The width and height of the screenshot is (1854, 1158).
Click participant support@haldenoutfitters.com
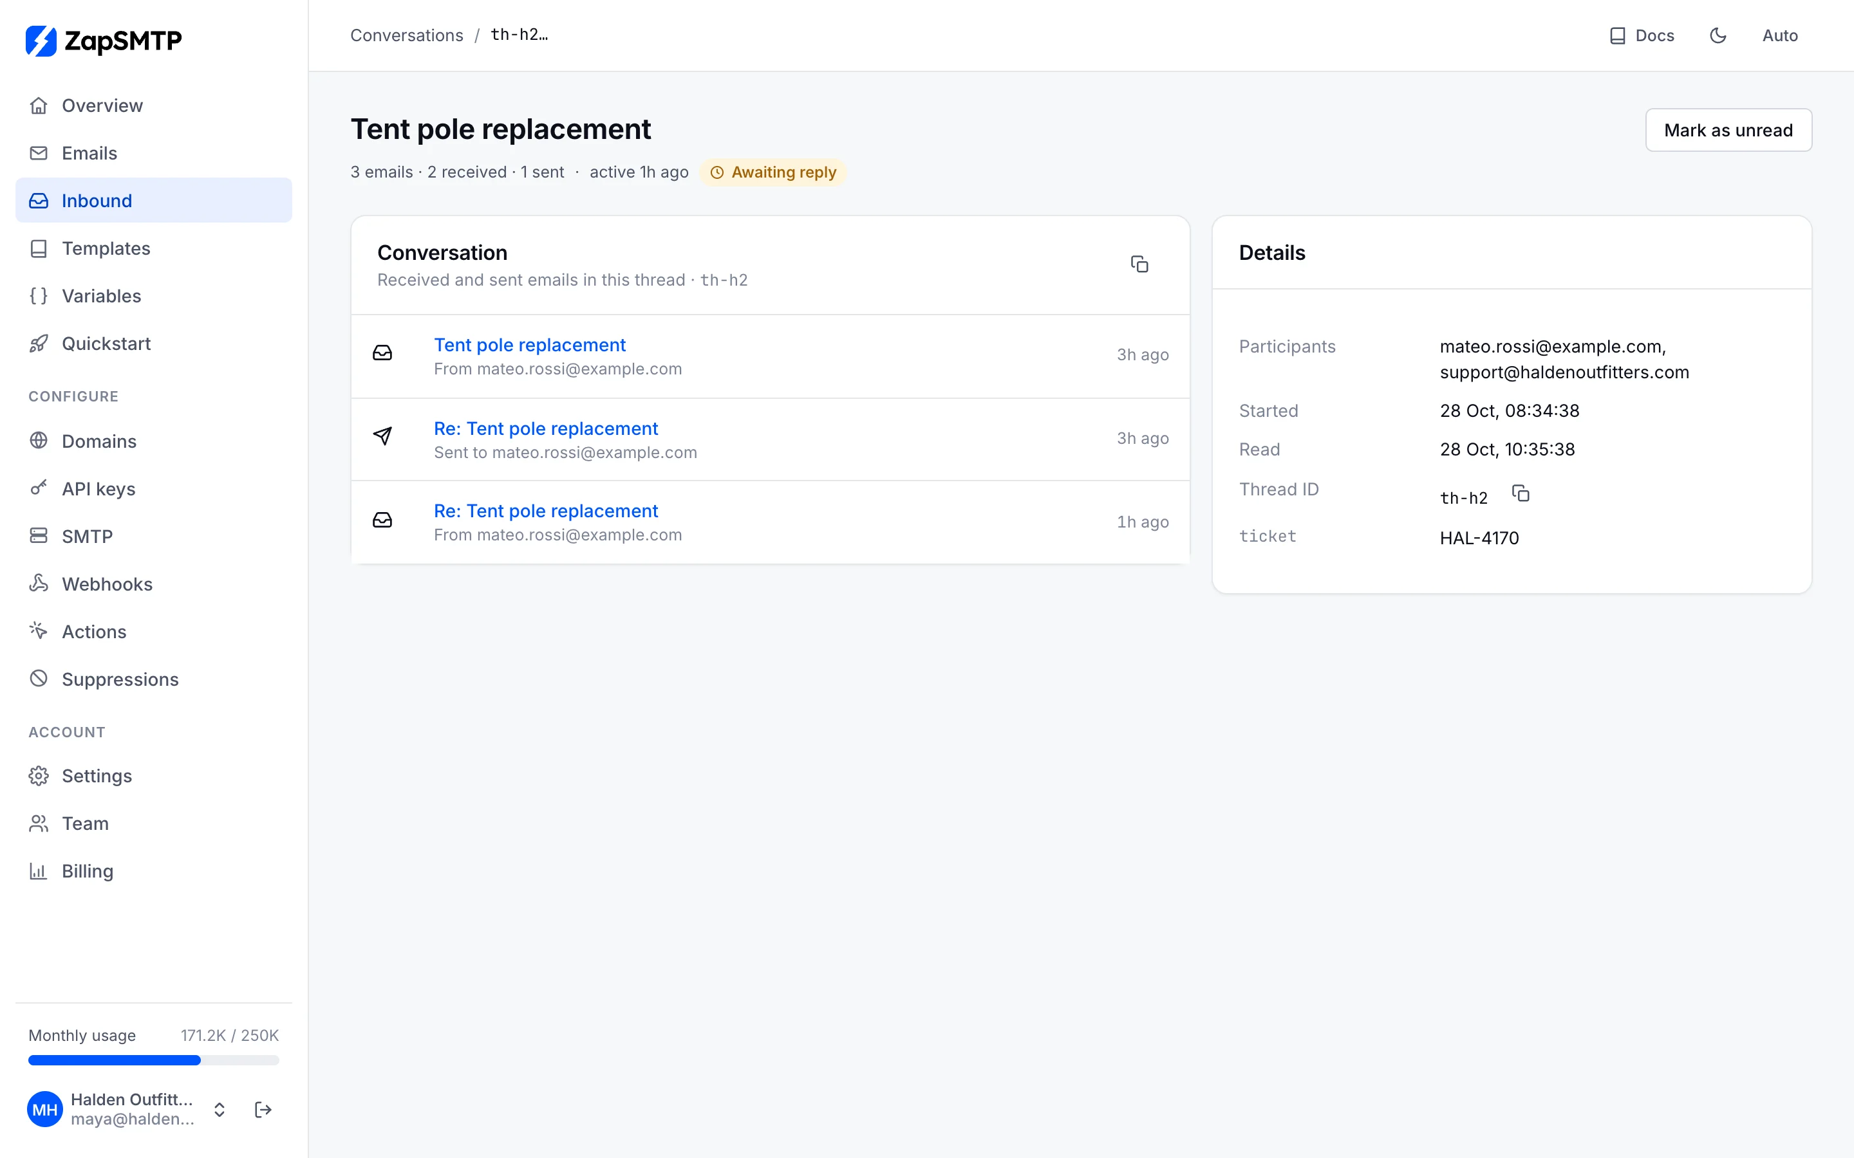pyautogui.click(x=1564, y=372)
